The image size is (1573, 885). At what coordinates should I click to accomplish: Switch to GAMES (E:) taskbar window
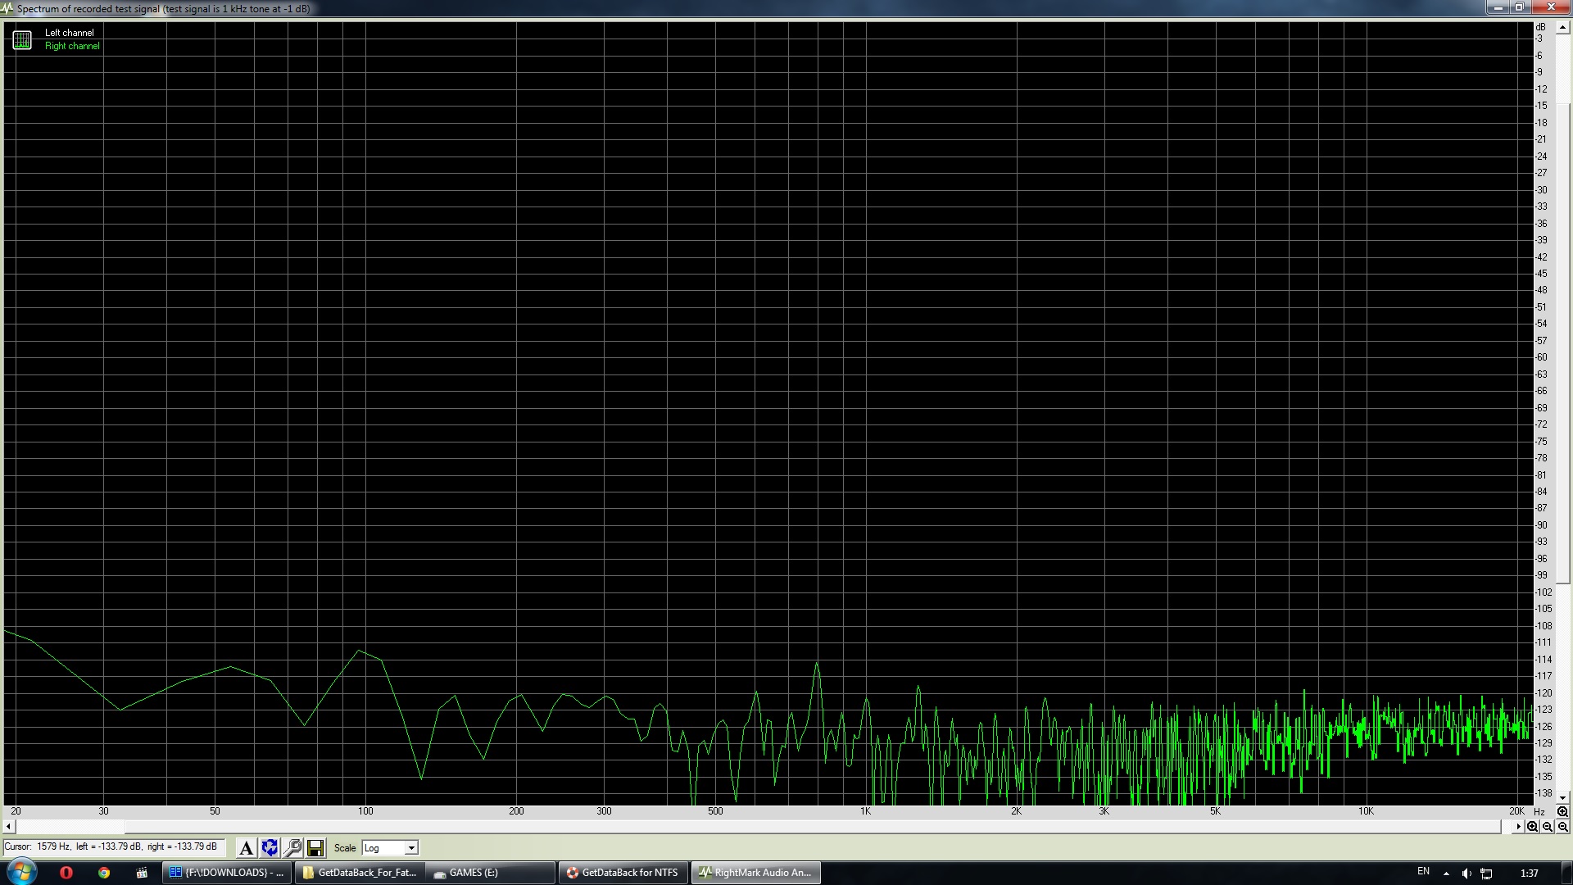coord(492,873)
